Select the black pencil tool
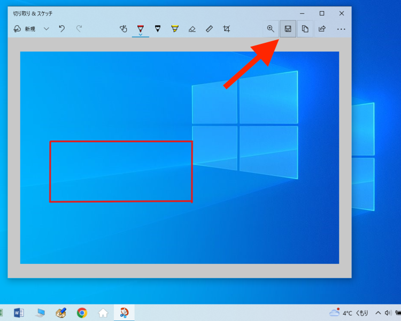Image resolution: width=401 pixels, height=321 pixels. point(158,29)
